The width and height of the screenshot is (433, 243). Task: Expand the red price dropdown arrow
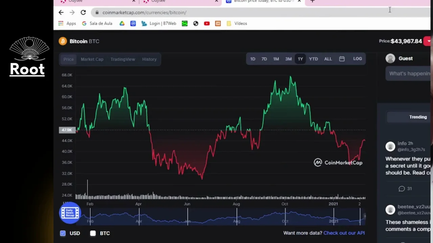pyautogui.click(x=428, y=41)
